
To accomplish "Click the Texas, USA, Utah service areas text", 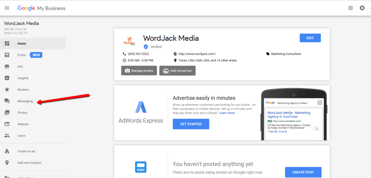I will click(208, 60).
